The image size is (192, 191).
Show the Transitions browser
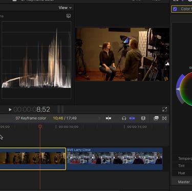coord(164,118)
